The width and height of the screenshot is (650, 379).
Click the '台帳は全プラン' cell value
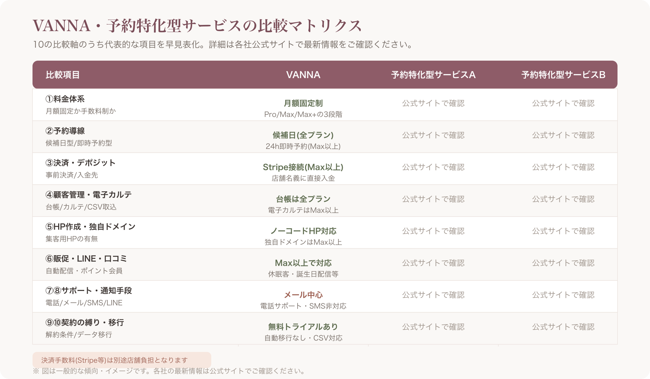(x=303, y=199)
